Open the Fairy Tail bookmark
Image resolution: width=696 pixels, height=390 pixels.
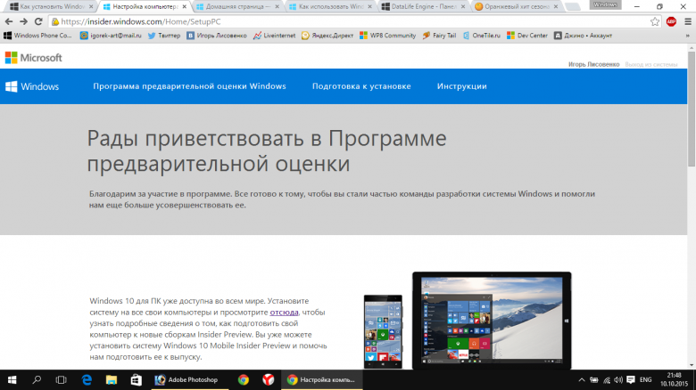click(439, 36)
